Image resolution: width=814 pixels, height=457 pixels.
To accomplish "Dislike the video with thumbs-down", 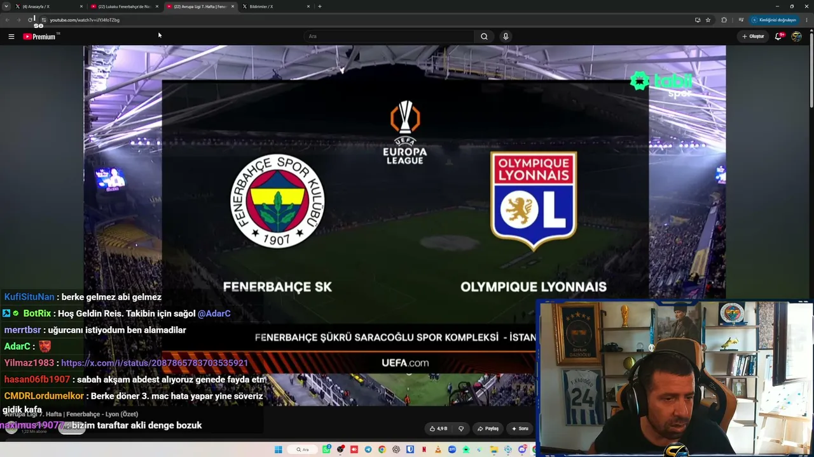I will (x=462, y=428).
